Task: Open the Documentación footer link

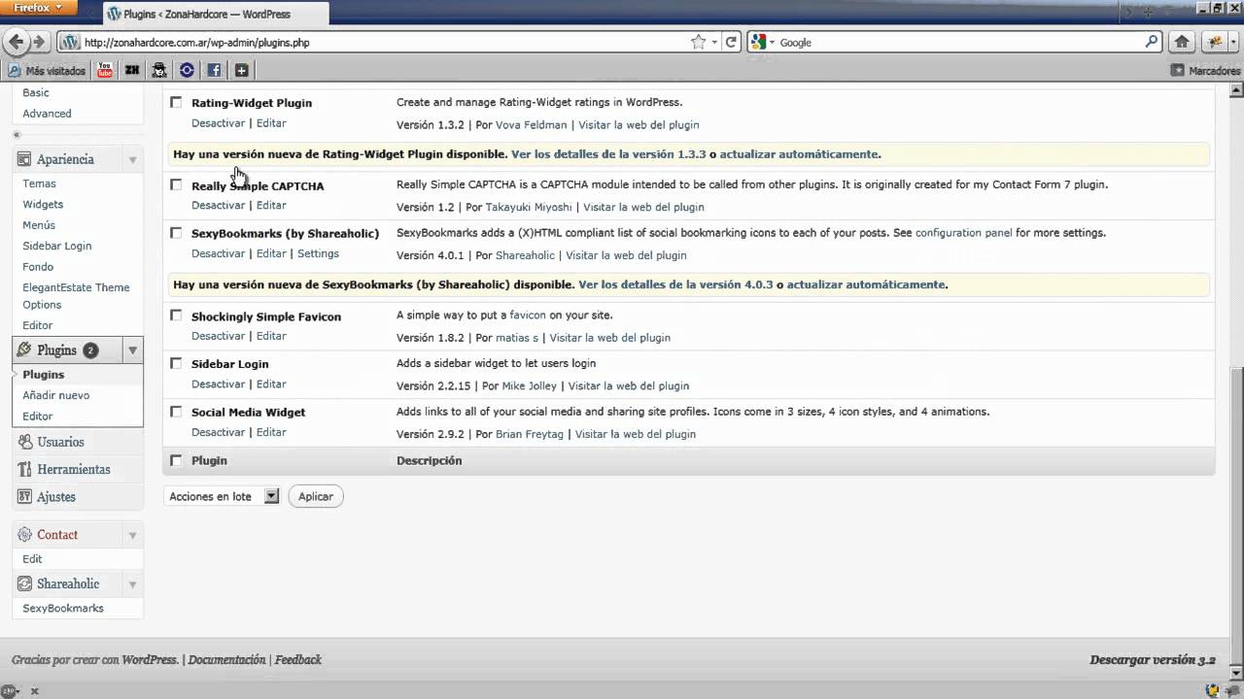Action: (x=226, y=659)
